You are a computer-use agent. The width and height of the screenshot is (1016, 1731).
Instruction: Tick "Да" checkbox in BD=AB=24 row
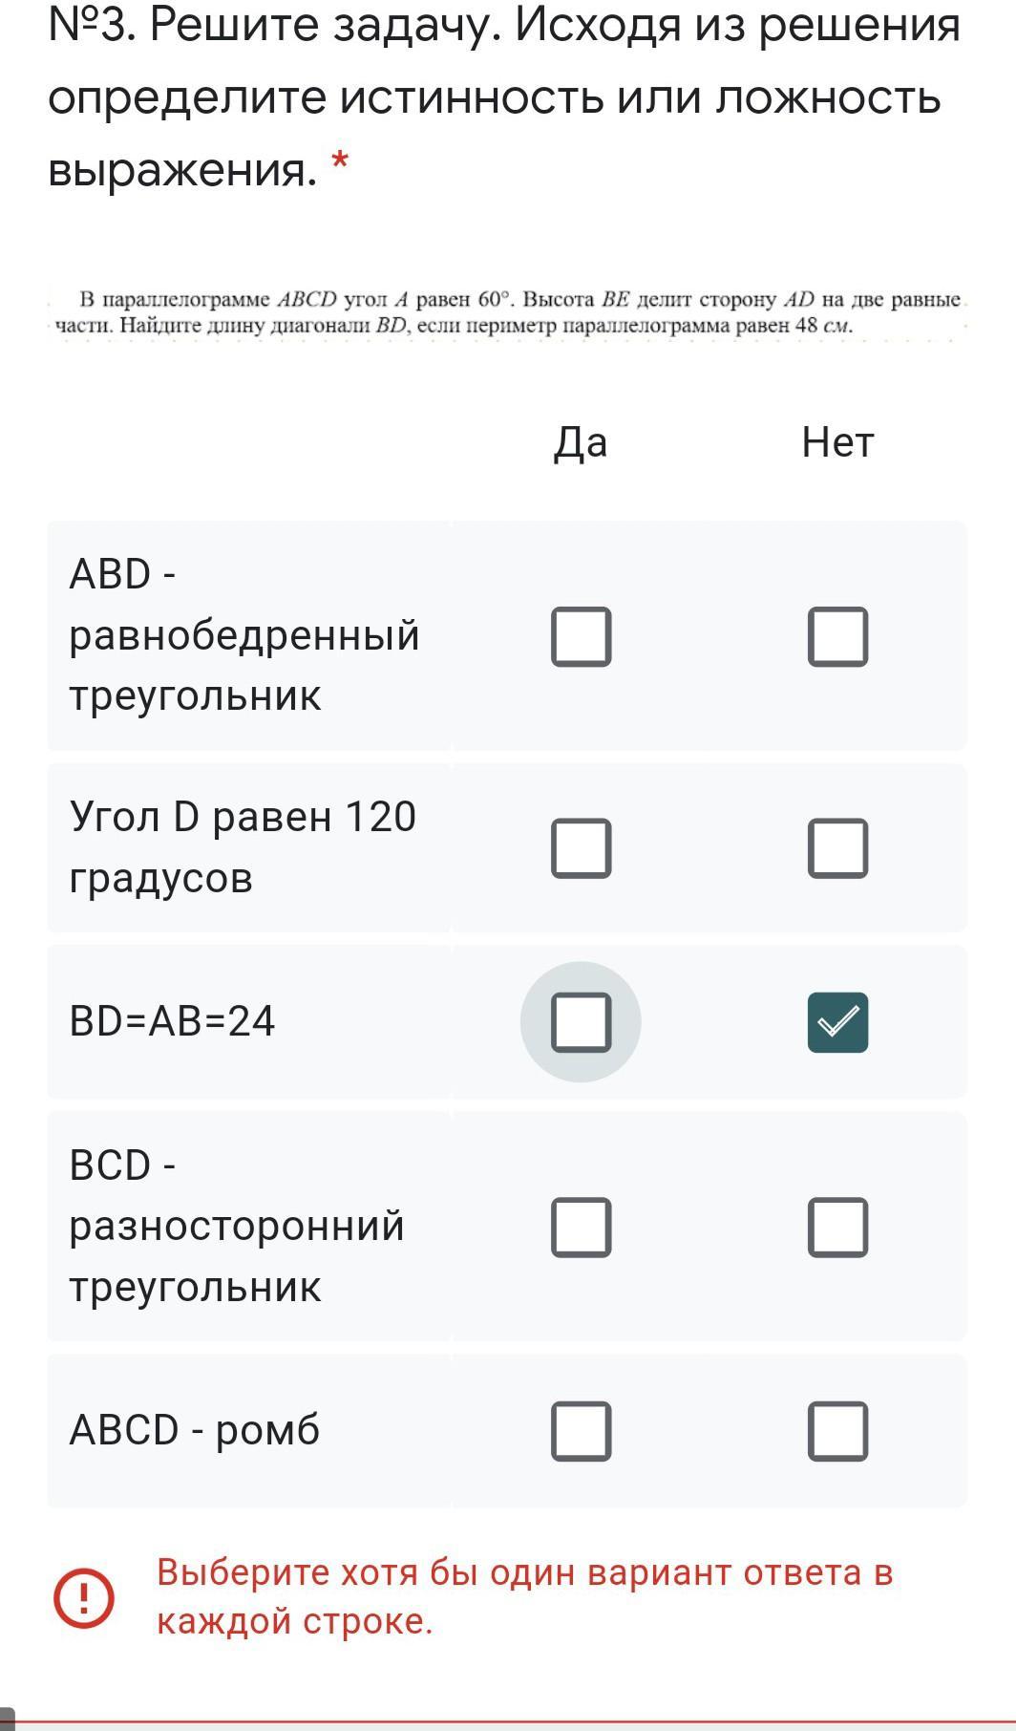(x=581, y=1022)
